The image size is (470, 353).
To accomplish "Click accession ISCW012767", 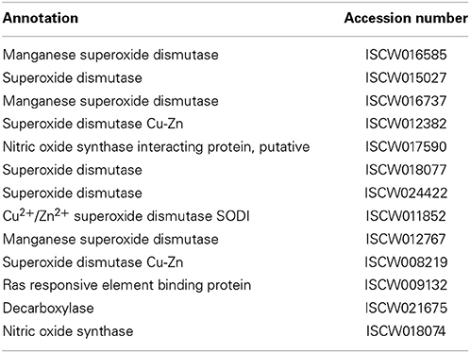I will point(406,239).
